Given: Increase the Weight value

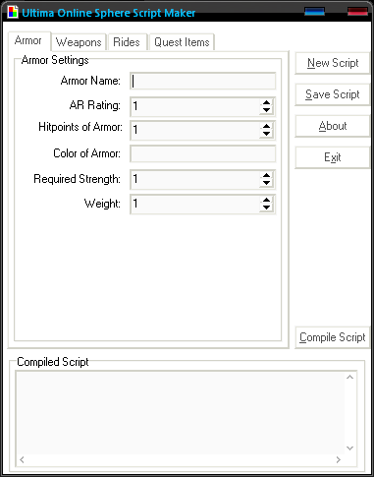Looking at the screenshot, I should pyautogui.click(x=266, y=200).
